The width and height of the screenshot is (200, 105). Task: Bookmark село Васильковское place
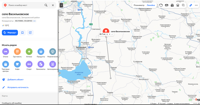point(22,33)
